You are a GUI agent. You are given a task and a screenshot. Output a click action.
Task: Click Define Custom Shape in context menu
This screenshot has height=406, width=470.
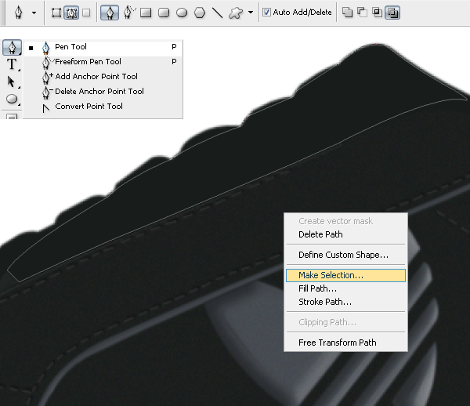345,255
